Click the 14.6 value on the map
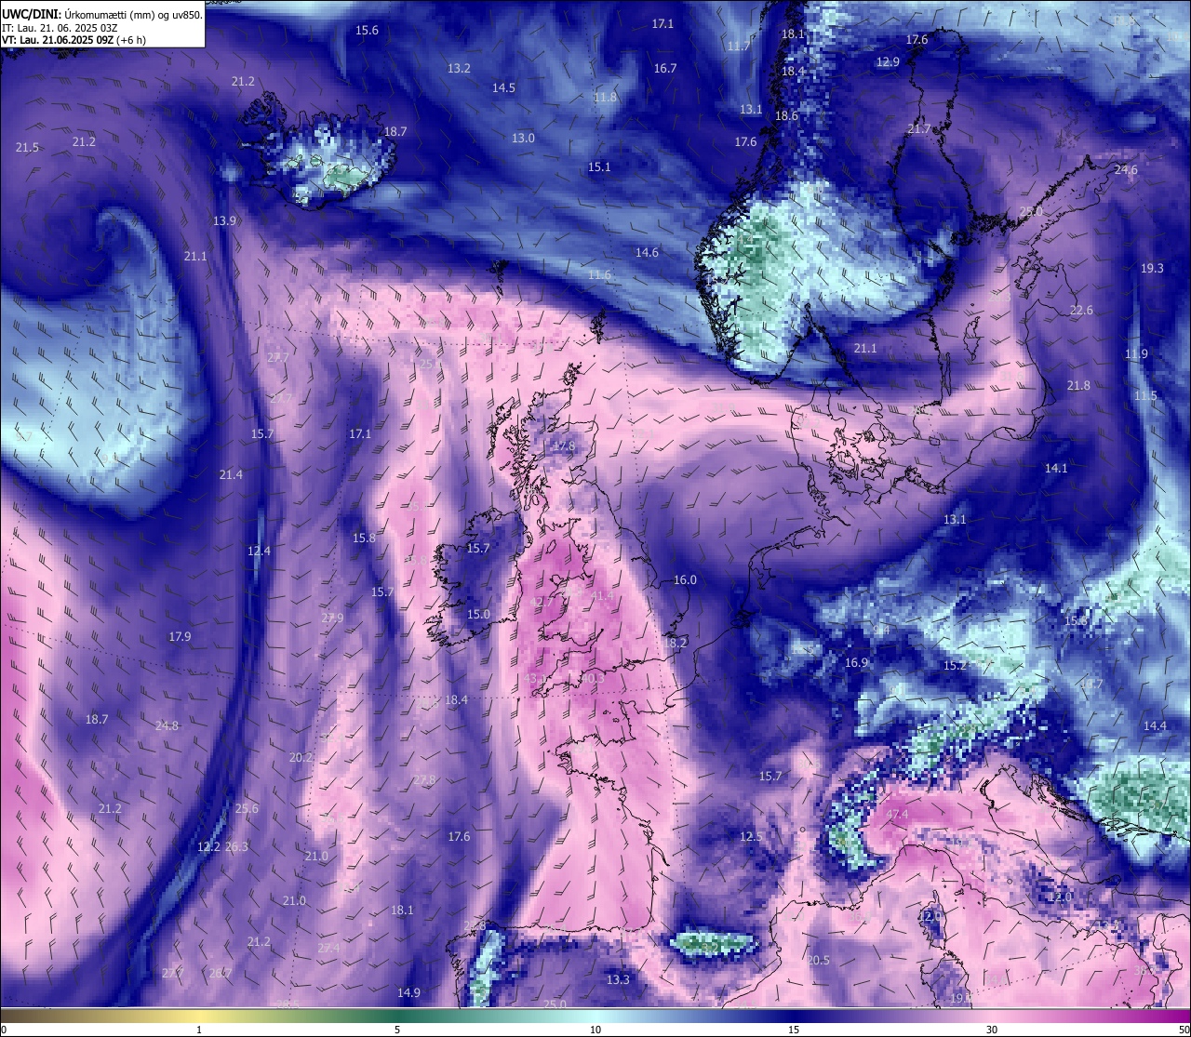 tap(647, 253)
